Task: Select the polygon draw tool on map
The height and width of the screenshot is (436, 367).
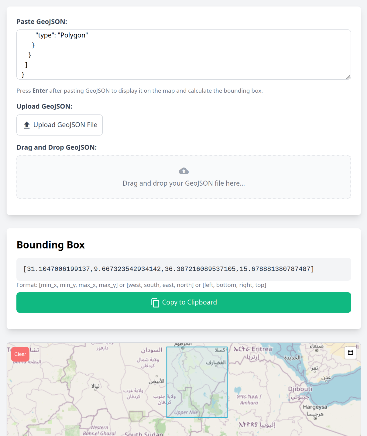Action: pos(350,353)
